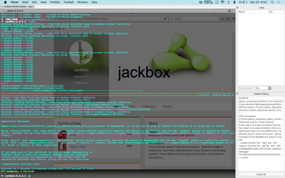Screen dimensions: 285x178
Task: Select paste entry '--pretty=format:"%h - %an, %ar : %s"'
Action: point(261,143)
